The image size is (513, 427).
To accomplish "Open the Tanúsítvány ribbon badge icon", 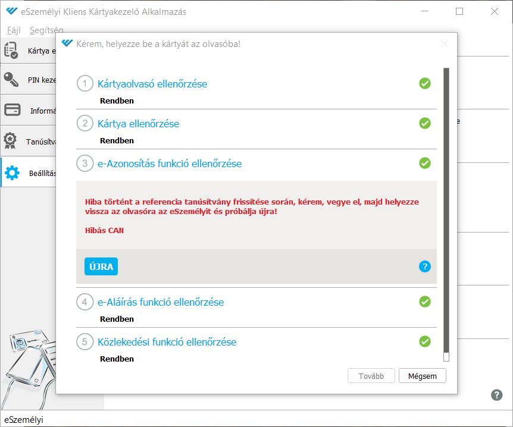I will point(10,140).
